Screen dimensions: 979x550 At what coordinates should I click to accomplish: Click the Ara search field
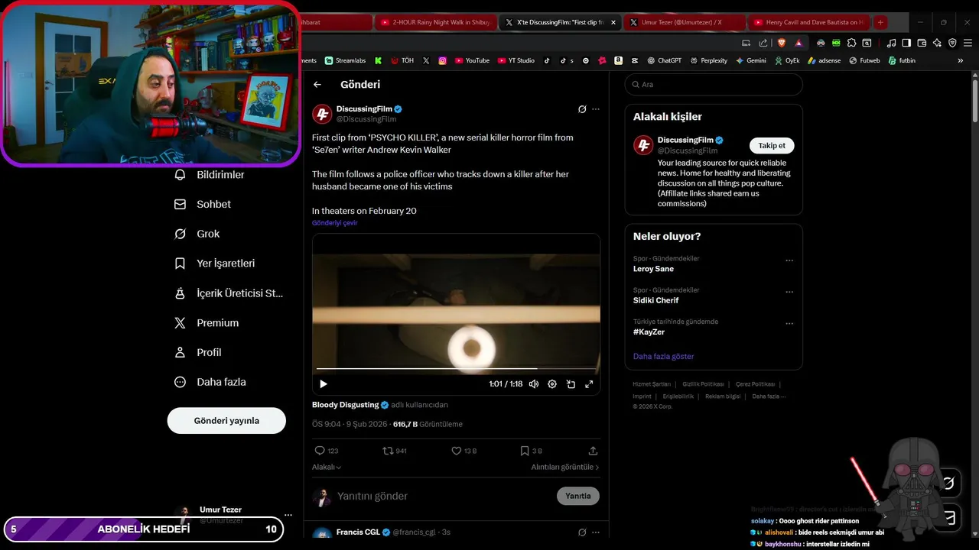coord(714,85)
